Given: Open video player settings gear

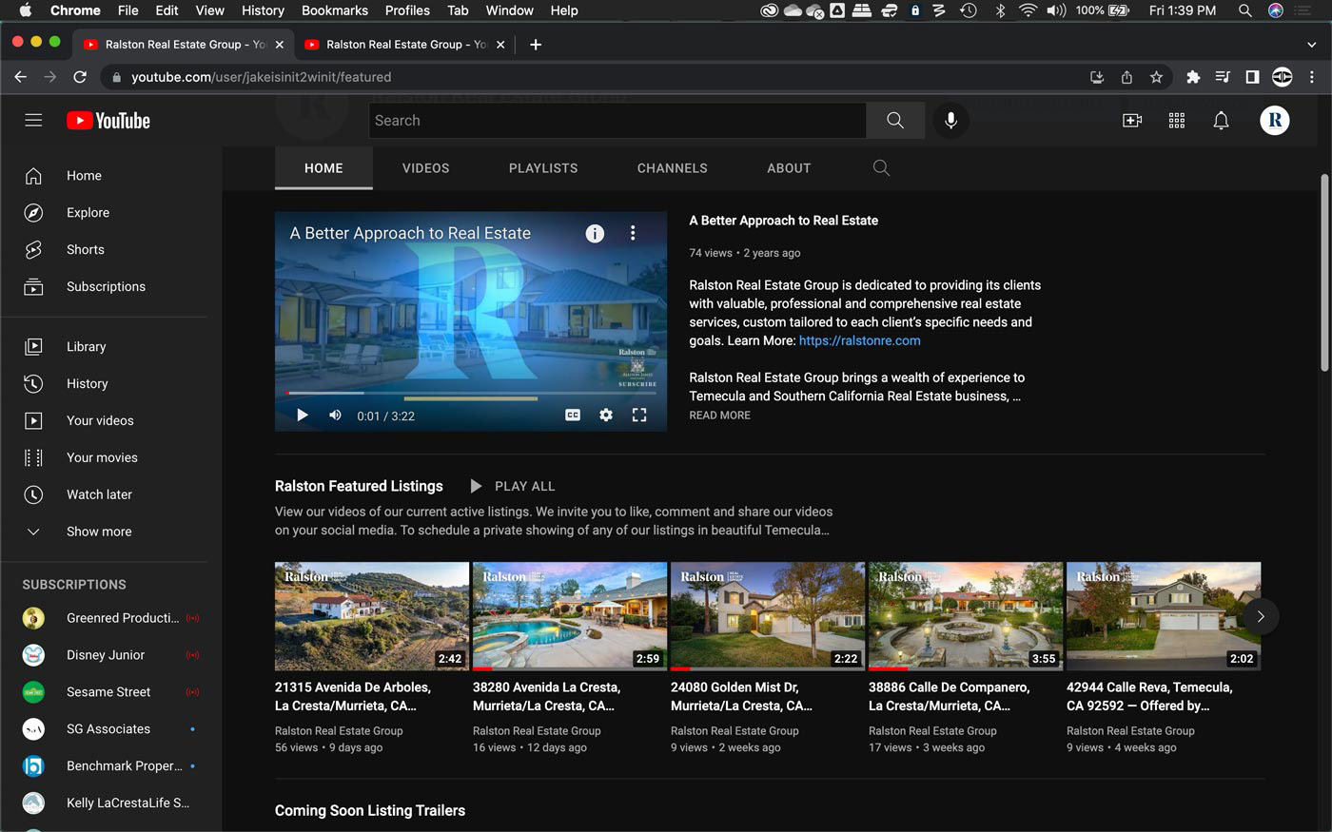Looking at the screenshot, I should point(606,416).
